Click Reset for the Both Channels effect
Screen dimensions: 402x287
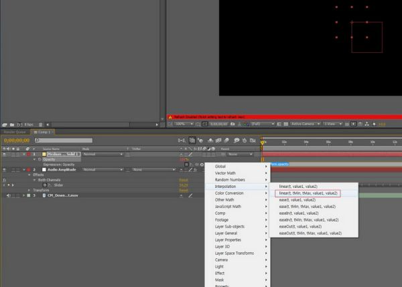pos(183,180)
